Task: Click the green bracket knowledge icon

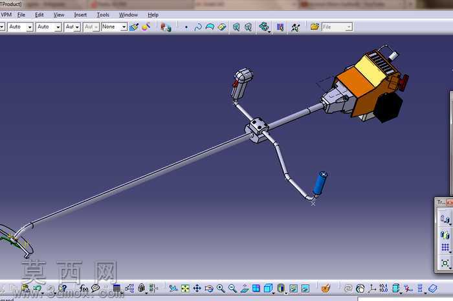Action: [x=153, y=288]
